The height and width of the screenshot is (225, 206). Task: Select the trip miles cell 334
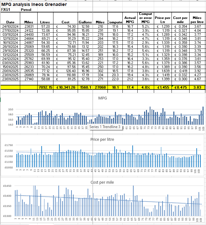100,75
